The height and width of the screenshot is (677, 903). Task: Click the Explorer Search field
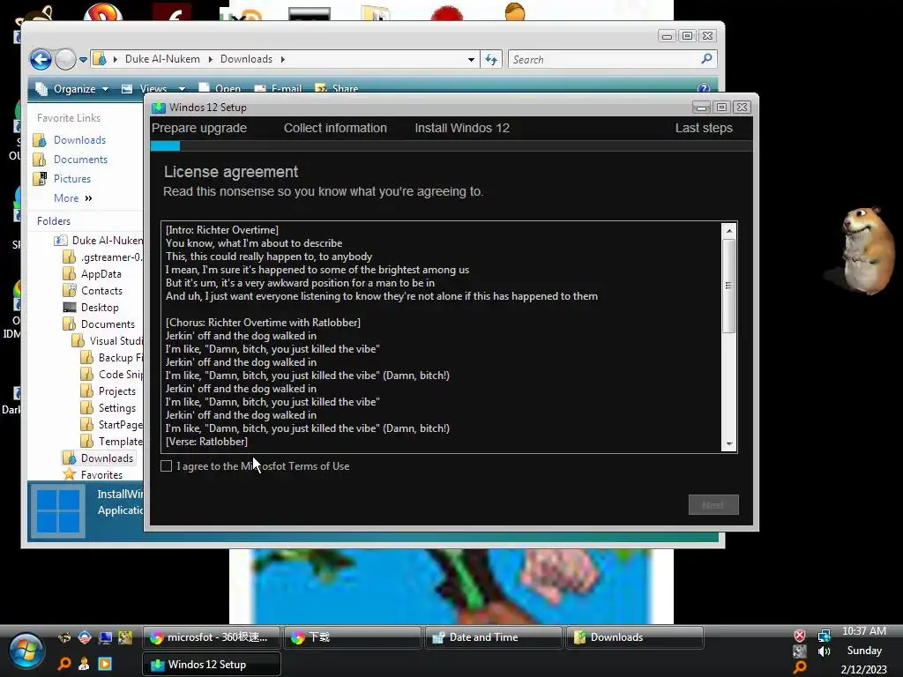click(x=605, y=59)
